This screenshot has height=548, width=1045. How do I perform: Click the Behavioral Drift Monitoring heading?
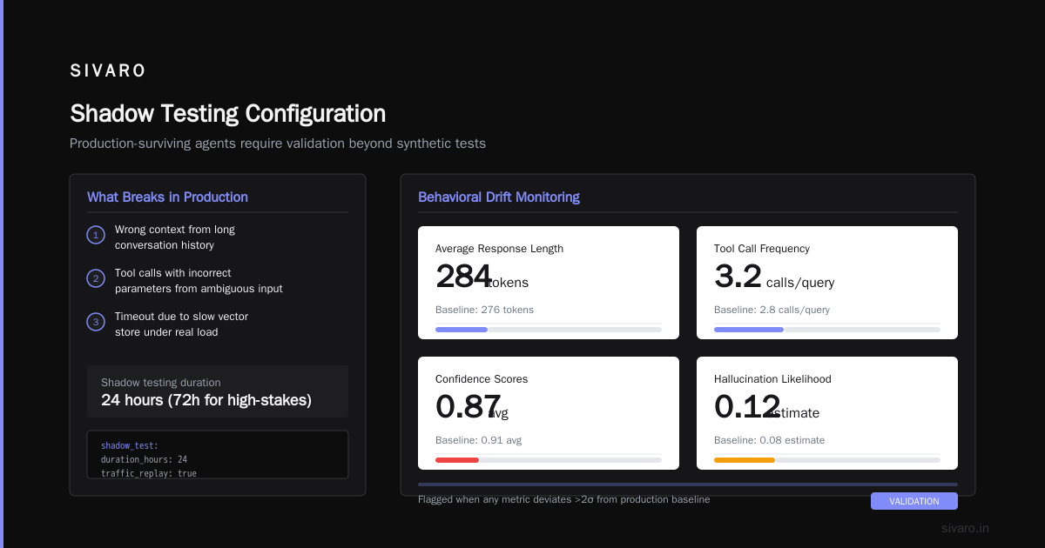coord(499,197)
